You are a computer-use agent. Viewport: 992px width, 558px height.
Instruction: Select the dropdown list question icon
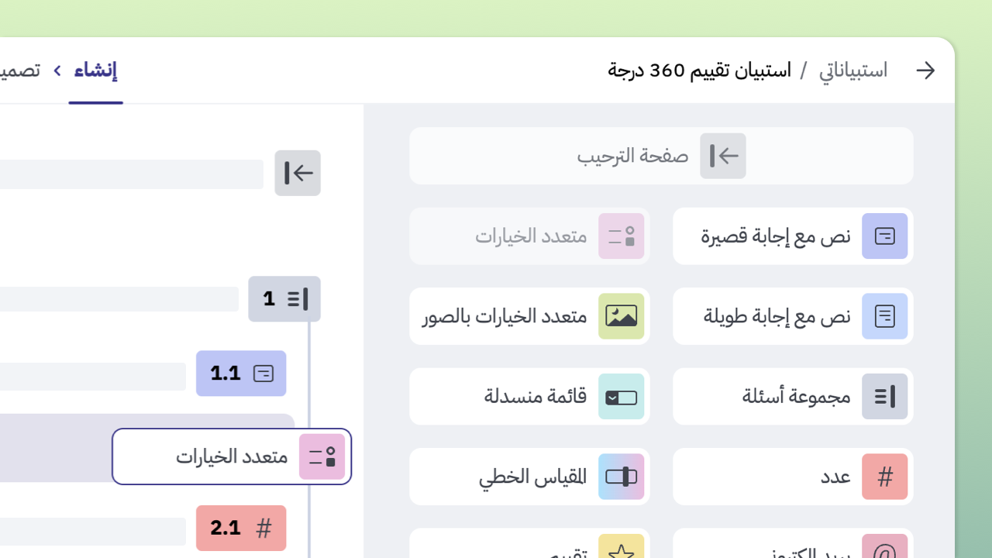[x=621, y=396]
